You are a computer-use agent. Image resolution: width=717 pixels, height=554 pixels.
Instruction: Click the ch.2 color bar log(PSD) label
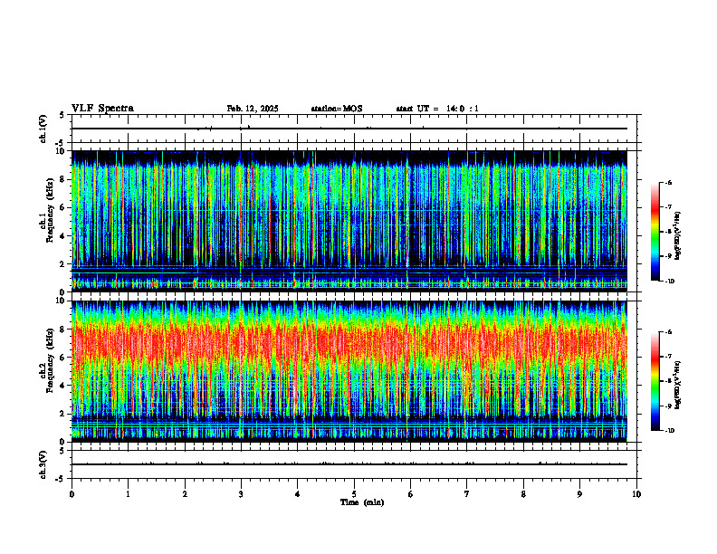[x=678, y=386]
